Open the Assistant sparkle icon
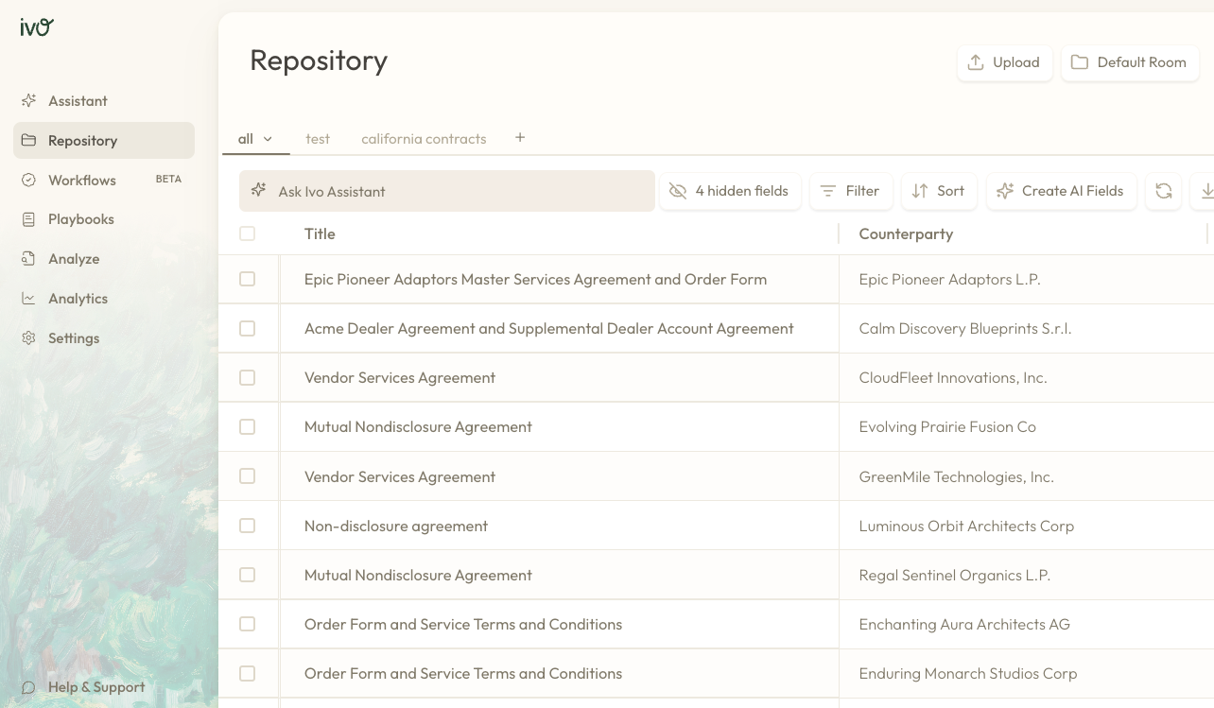Viewport: 1214px width, 708px height. tap(29, 101)
